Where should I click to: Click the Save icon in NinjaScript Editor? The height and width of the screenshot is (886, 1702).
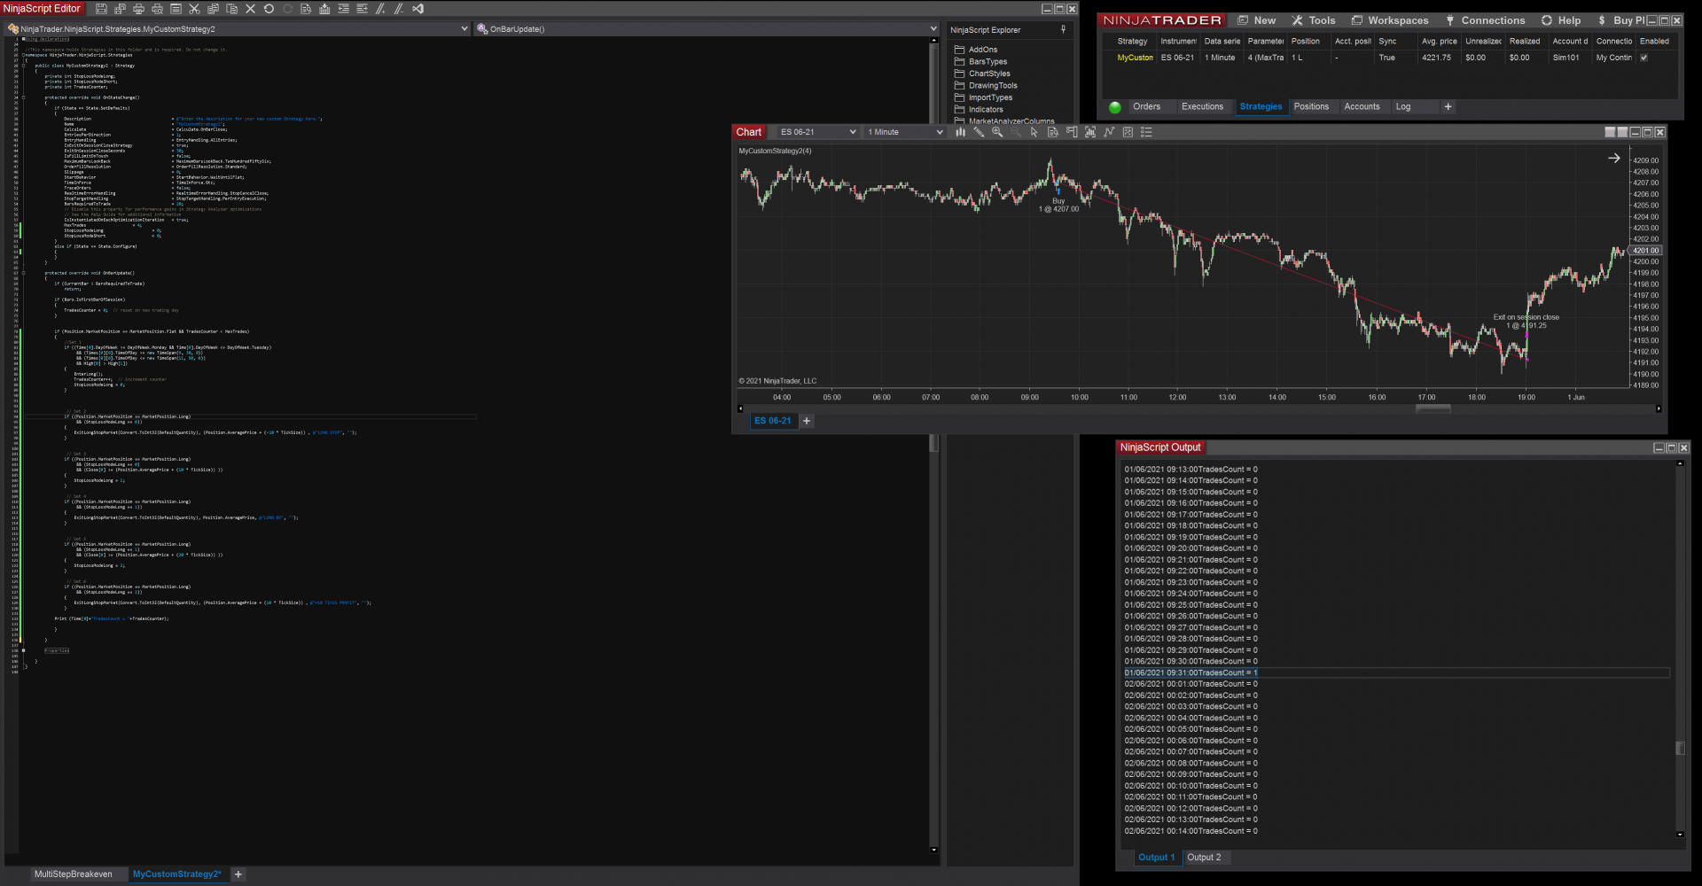pyautogui.click(x=101, y=9)
